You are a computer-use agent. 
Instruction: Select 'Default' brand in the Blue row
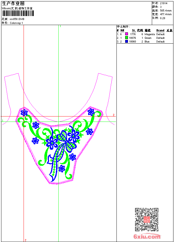(x=160, y=42)
